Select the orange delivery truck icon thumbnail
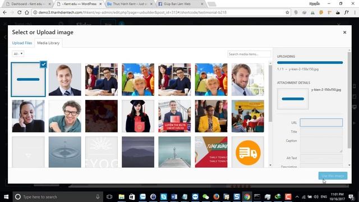359x202 pixels. point(248,152)
